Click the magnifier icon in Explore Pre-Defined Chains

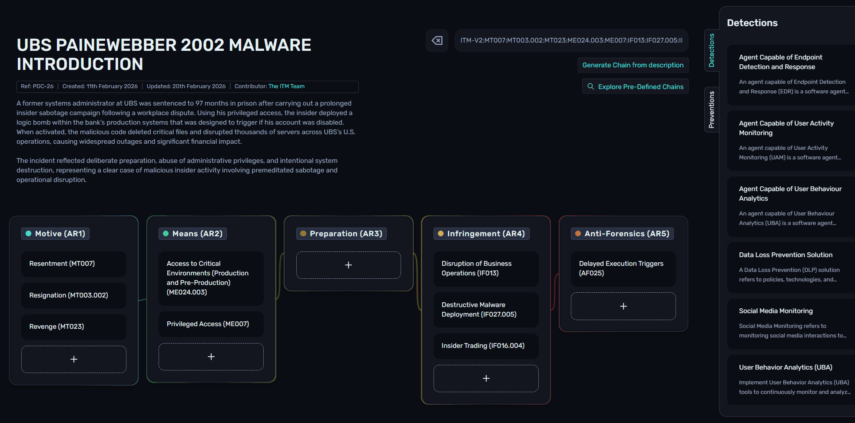590,86
